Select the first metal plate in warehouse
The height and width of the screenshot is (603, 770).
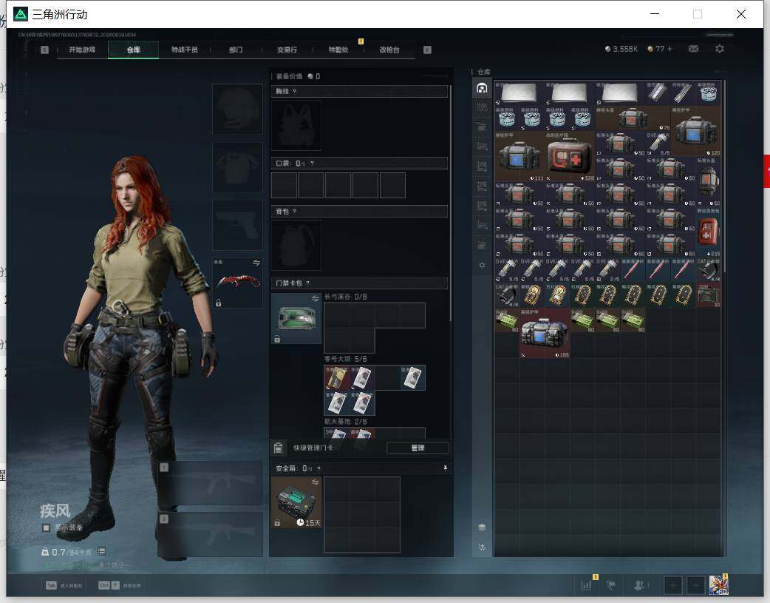click(x=519, y=93)
